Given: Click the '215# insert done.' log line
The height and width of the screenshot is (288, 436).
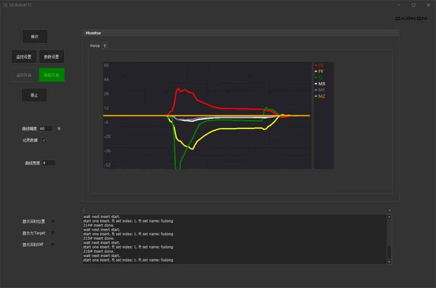Looking at the screenshot, I should point(99,238).
